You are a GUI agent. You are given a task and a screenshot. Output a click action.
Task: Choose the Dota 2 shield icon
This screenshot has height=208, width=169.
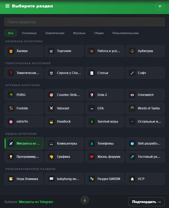coord(92,95)
